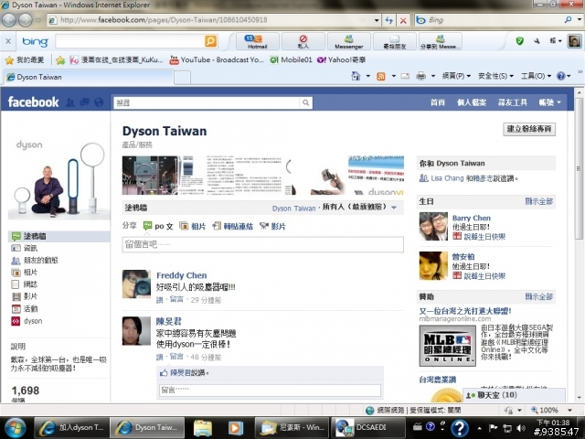This screenshot has width=585, height=439.
Task: Click the blue Help question icon
Action: click(x=560, y=76)
